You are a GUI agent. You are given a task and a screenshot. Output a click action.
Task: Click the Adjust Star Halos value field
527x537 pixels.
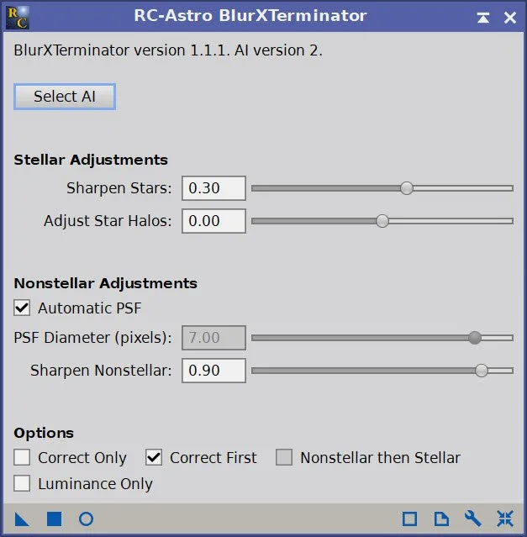tap(213, 221)
